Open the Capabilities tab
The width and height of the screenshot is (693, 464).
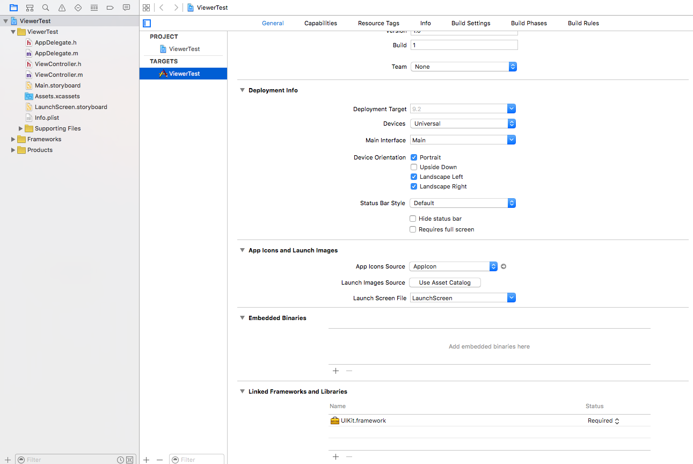(320, 23)
